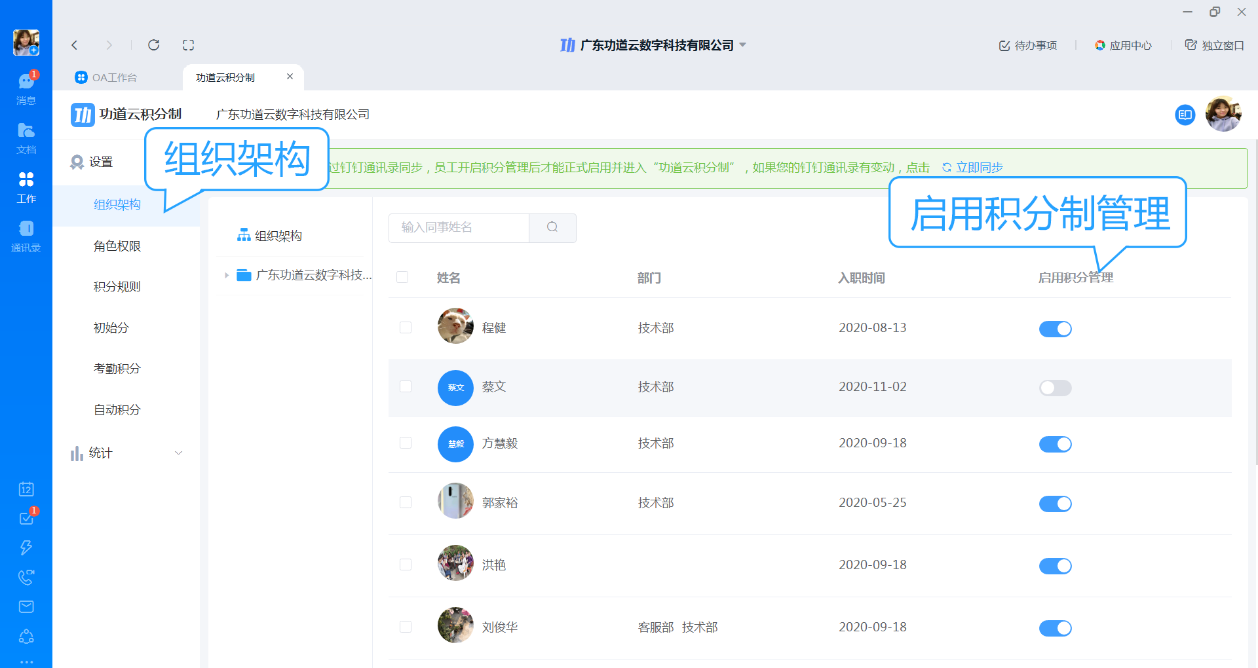The width and height of the screenshot is (1258, 668).
Task: Click the phone call icon in the sidebar
Action: point(26,577)
